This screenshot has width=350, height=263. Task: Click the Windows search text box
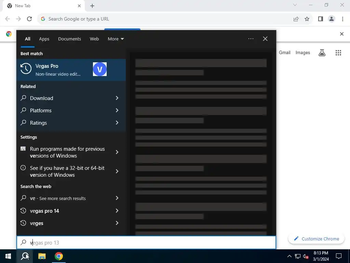(146, 242)
